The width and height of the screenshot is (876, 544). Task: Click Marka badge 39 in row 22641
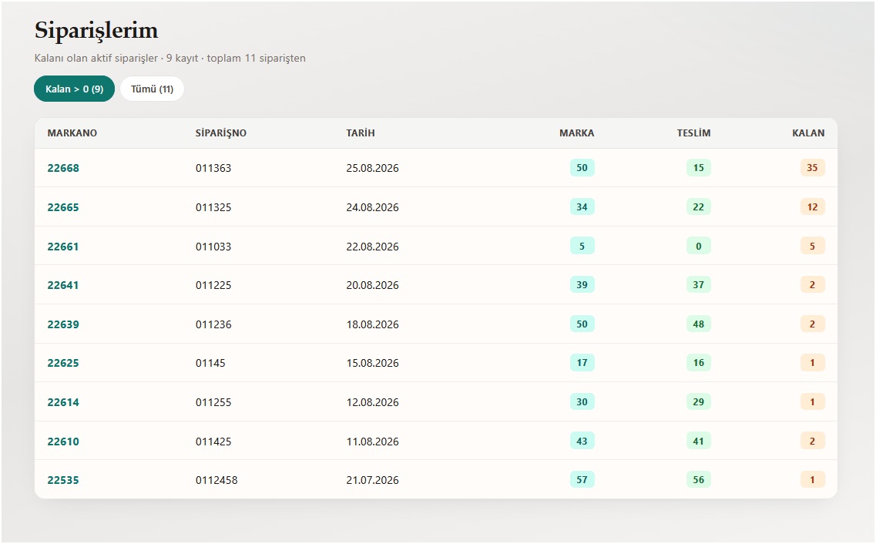(x=582, y=284)
